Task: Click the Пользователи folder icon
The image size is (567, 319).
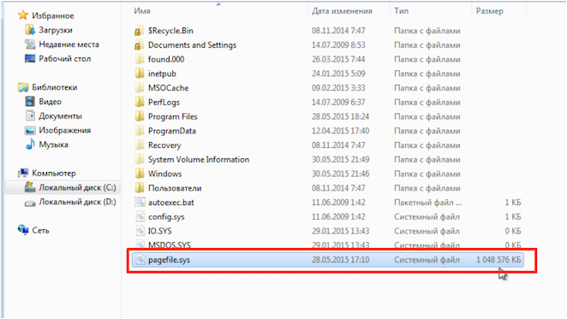Action: (x=140, y=188)
